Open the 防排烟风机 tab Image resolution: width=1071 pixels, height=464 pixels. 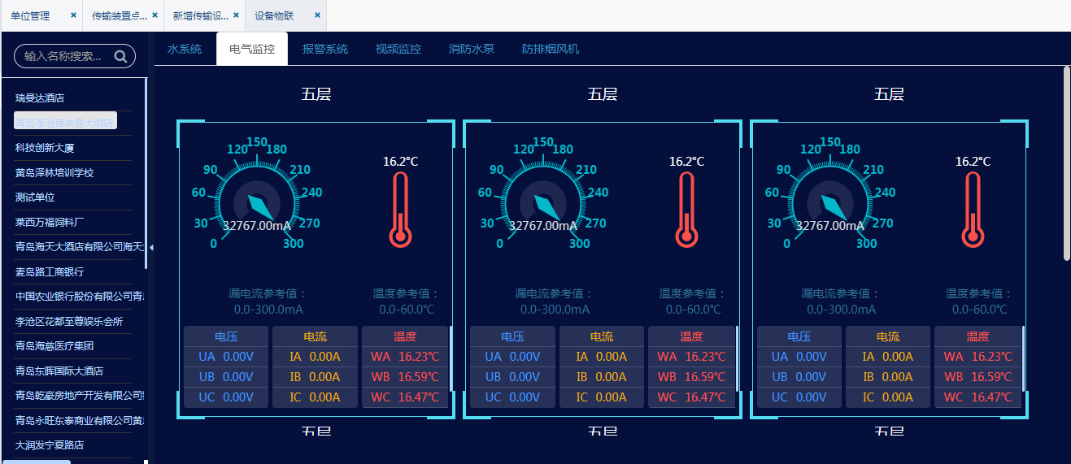[x=551, y=49]
